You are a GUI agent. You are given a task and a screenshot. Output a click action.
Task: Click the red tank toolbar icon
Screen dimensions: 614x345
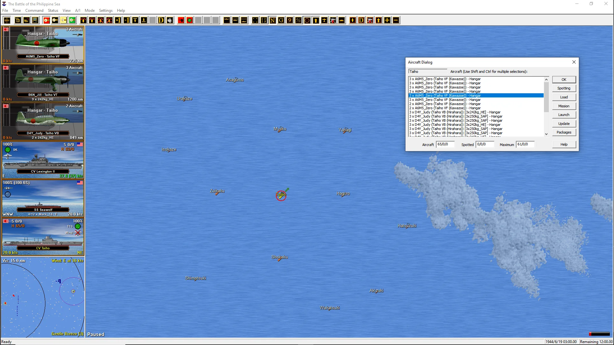[x=181, y=20]
